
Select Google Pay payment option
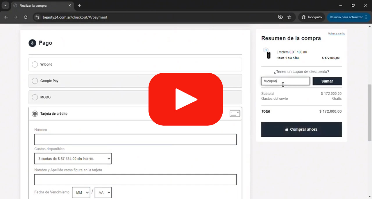pos(135,81)
